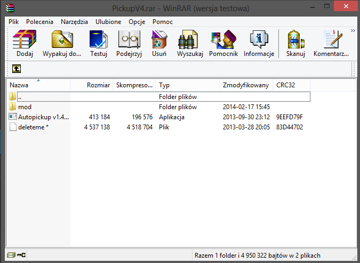Click CRC value '83D44702'
The image size is (360, 263).
click(290, 127)
